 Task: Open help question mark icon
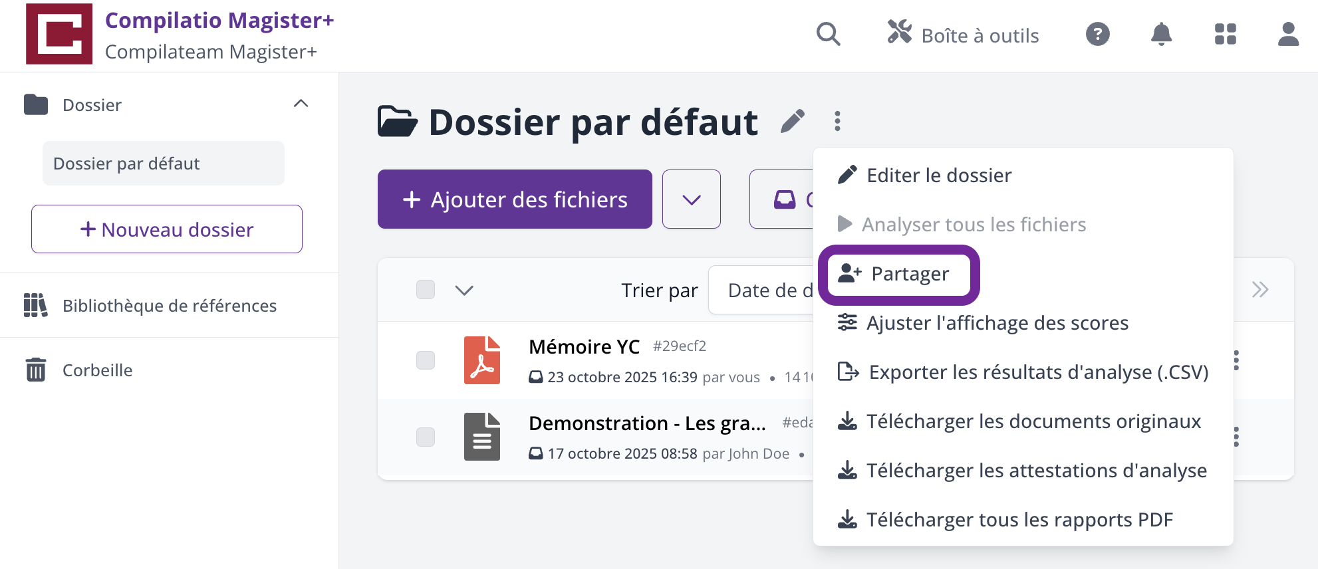click(1098, 34)
